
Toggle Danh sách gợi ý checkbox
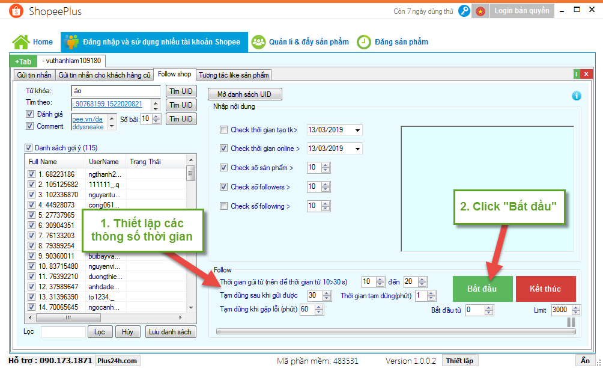[x=28, y=147]
